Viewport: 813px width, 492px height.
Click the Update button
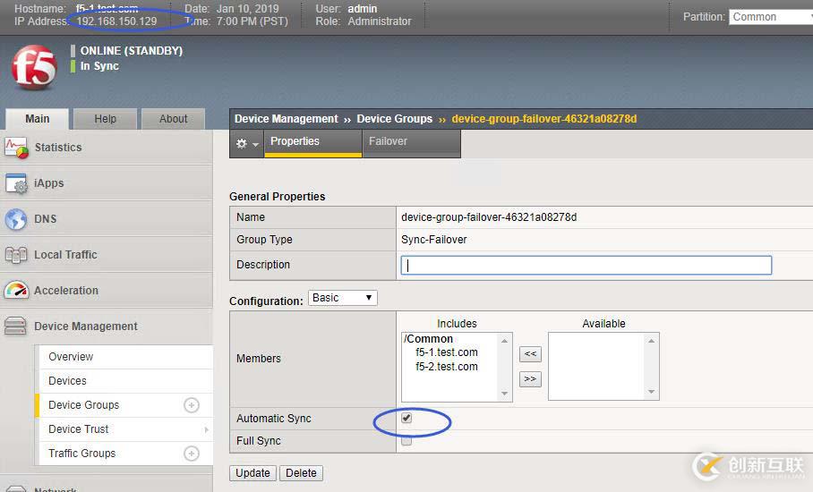[x=252, y=473]
